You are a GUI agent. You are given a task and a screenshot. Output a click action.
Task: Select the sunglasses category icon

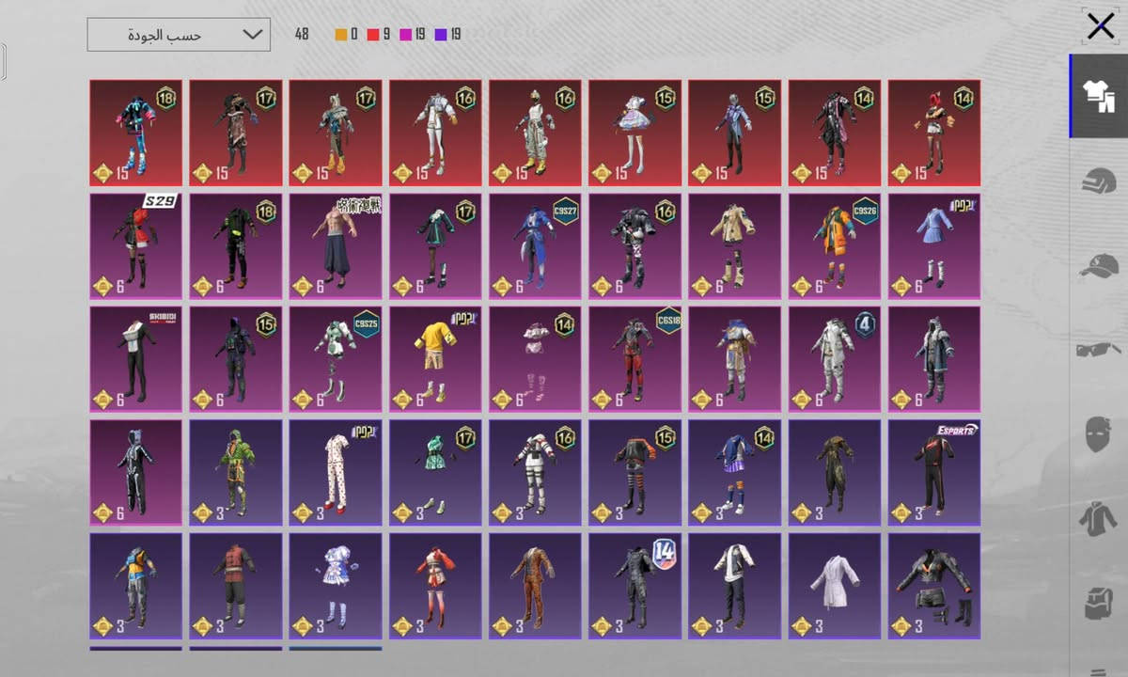[1099, 350]
